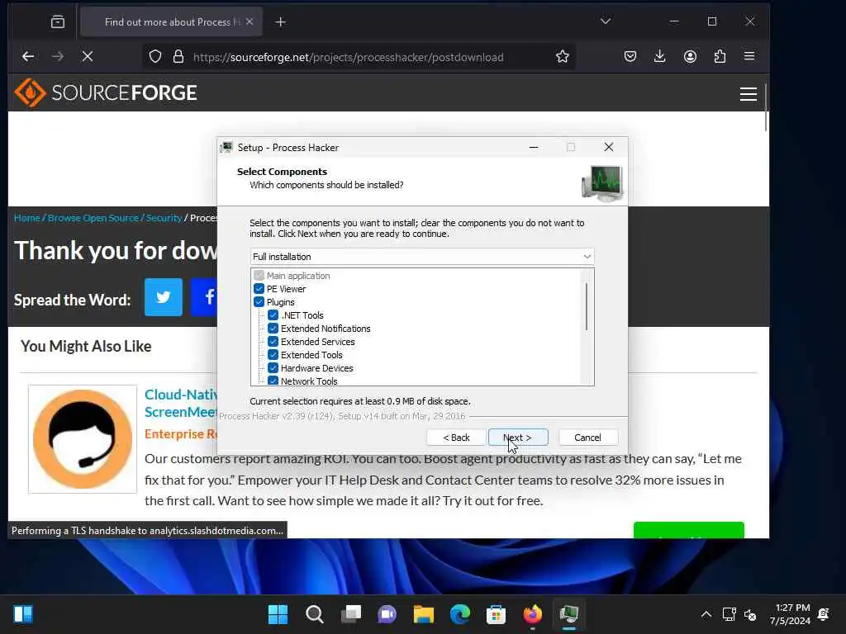The height and width of the screenshot is (634, 846).
Task: Click the components list scrollbar
Action: 587,306
